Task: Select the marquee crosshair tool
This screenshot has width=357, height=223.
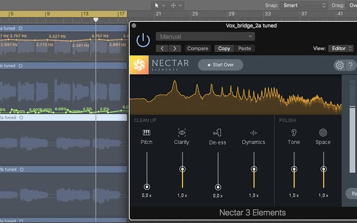Action: tap(173, 5)
